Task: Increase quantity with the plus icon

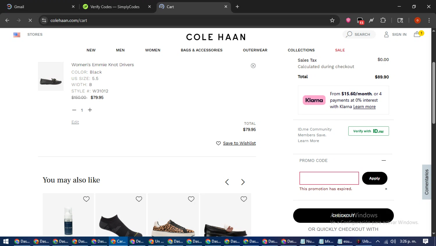Action: click(x=90, y=110)
